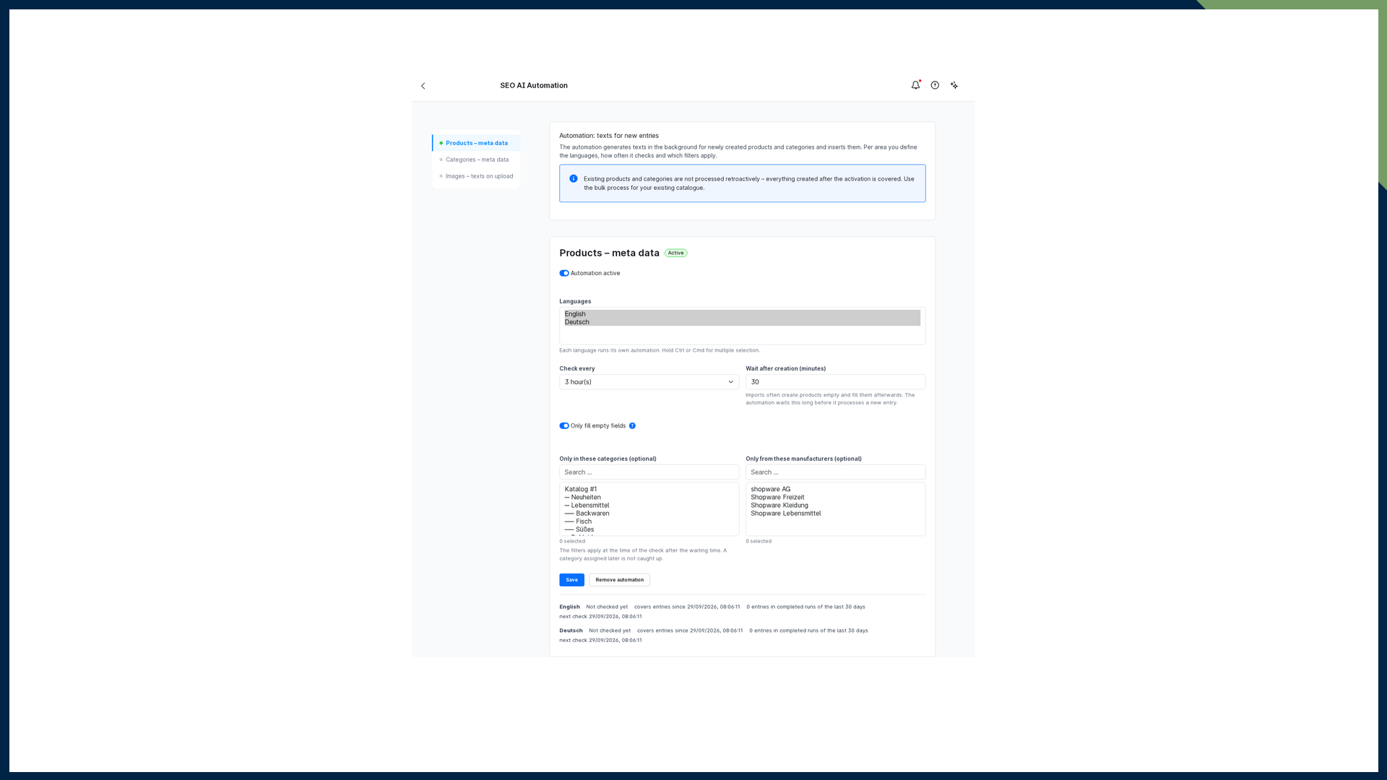The width and height of the screenshot is (1387, 780).
Task: Click Wait after creation minutes field
Action: (x=835, y=382)
